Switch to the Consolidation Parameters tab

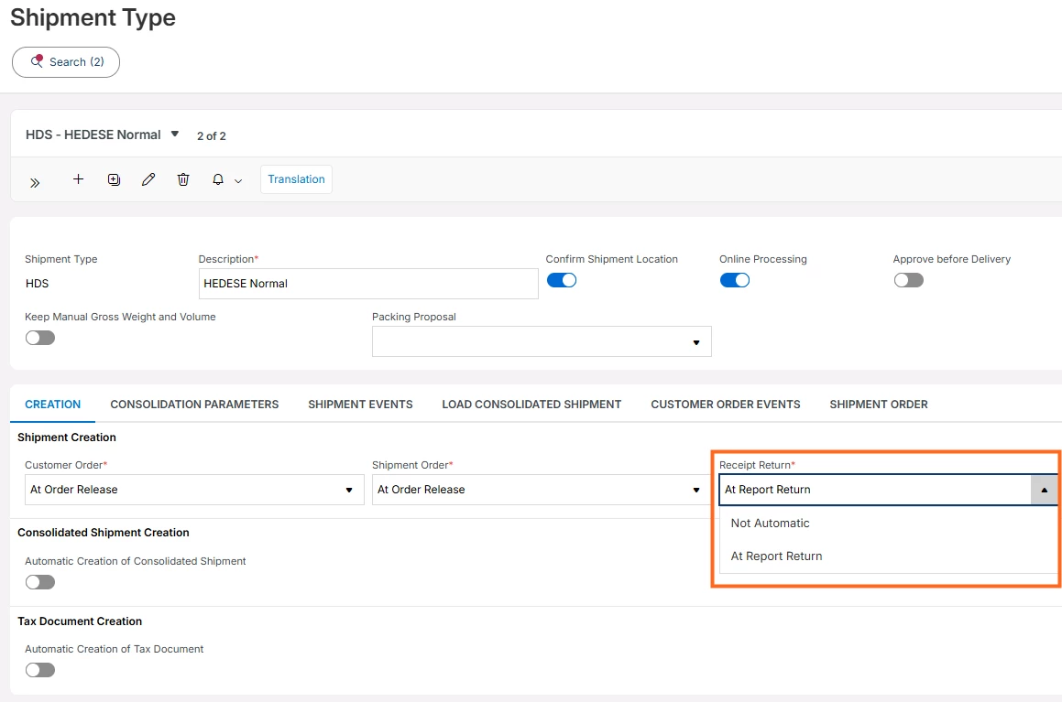pos(194,404)
